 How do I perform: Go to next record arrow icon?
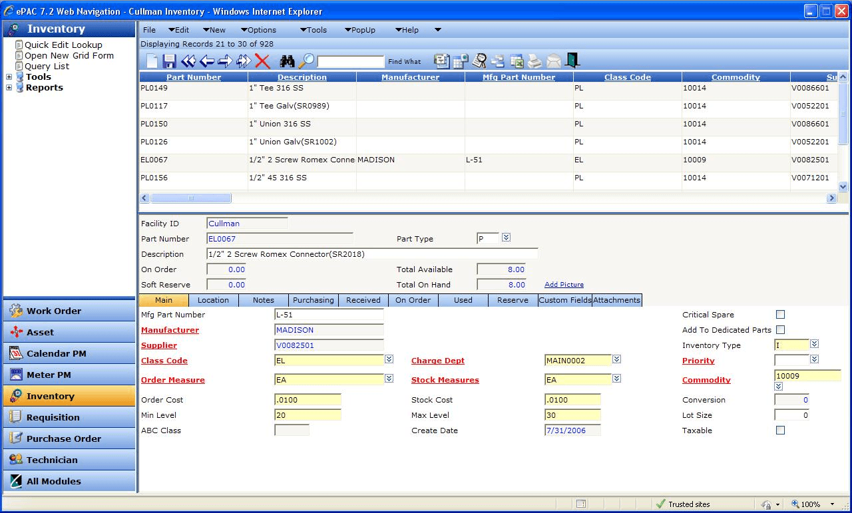pos(225,61)
